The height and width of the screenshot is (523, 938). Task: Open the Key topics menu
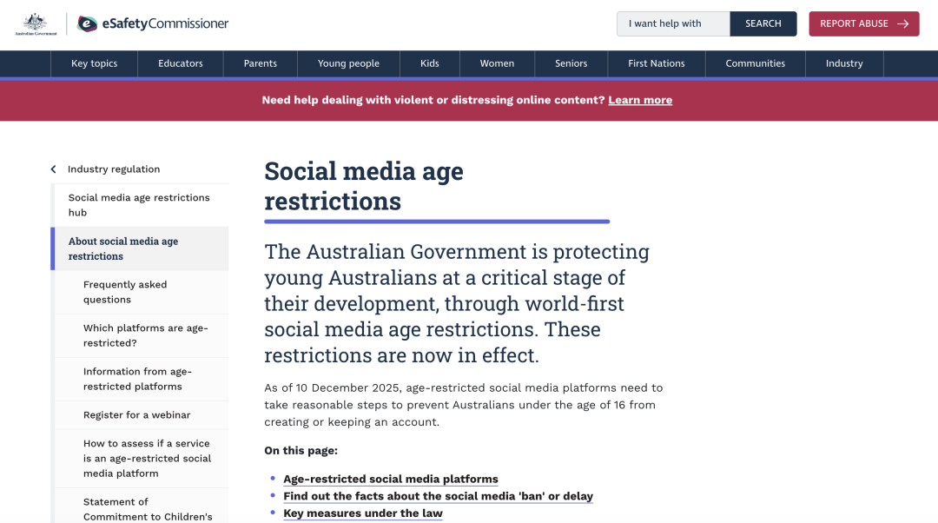[95, 63]
